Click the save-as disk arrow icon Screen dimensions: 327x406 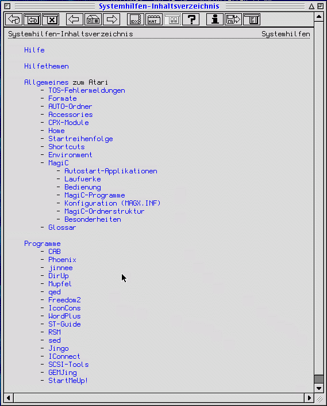pyautogui.click(x=233, y=20)
